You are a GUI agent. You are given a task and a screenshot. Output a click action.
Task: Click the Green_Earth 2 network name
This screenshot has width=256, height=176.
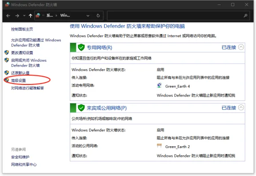point(177,147)
